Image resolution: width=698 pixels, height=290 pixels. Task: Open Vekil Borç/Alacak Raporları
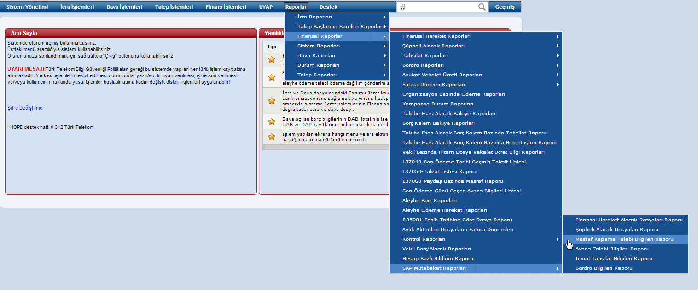pyautogui.click(x=476, y=249)
